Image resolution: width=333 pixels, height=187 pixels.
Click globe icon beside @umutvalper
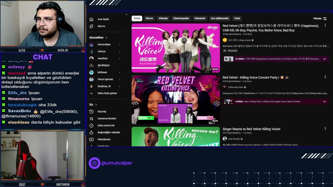coord(94,163)
